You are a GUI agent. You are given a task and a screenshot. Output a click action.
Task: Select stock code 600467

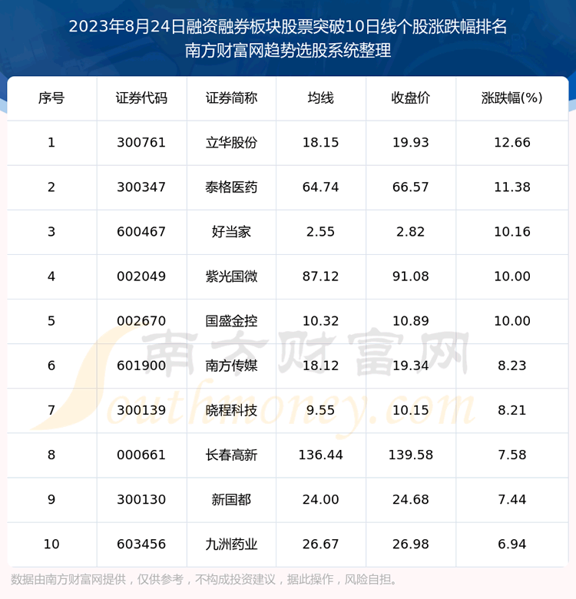[x=141, y=232]
